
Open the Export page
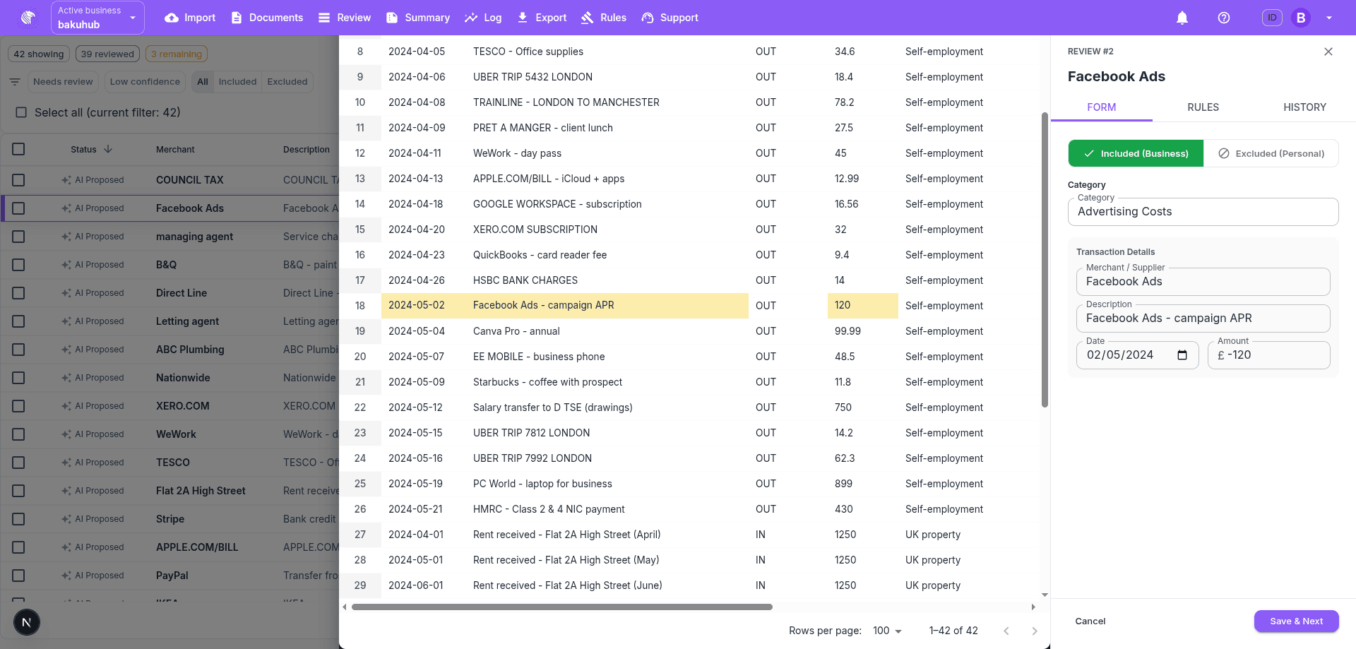pyautogui.click(x=541, y=18)
